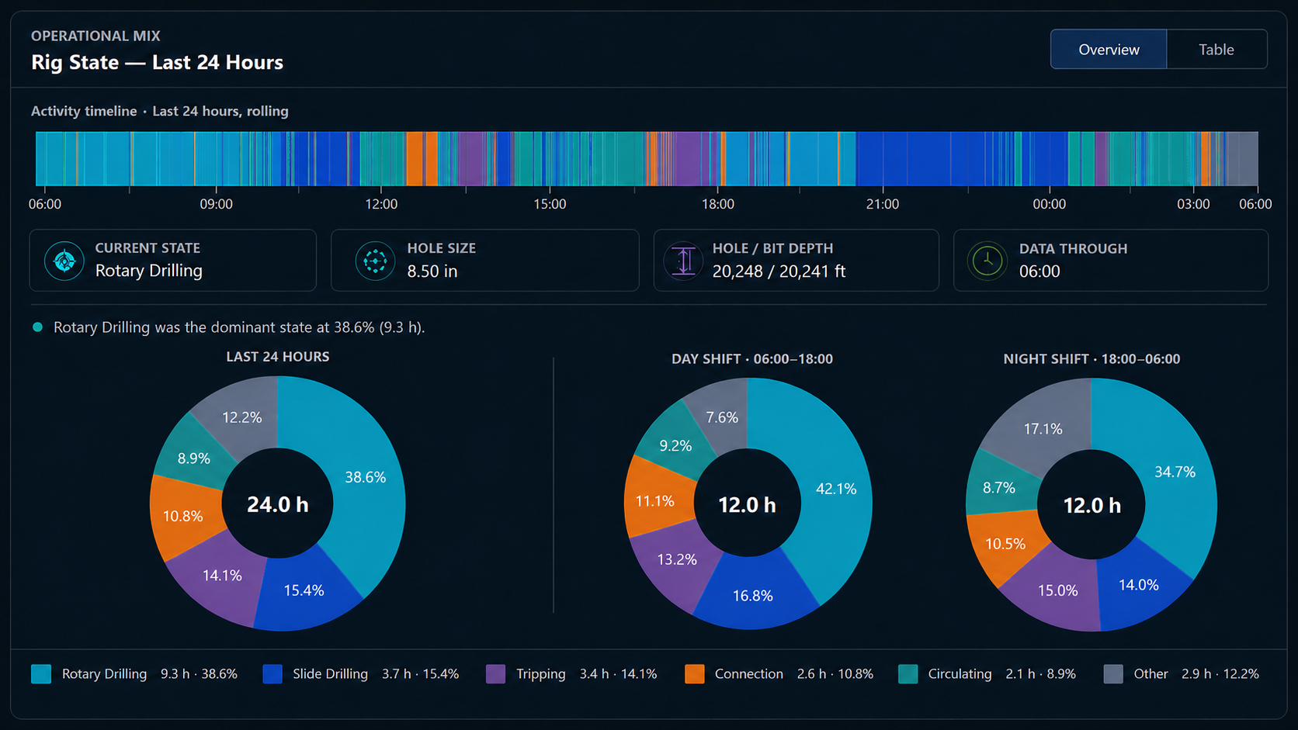Click the gray segment at timeline end

coord(1241,158)
